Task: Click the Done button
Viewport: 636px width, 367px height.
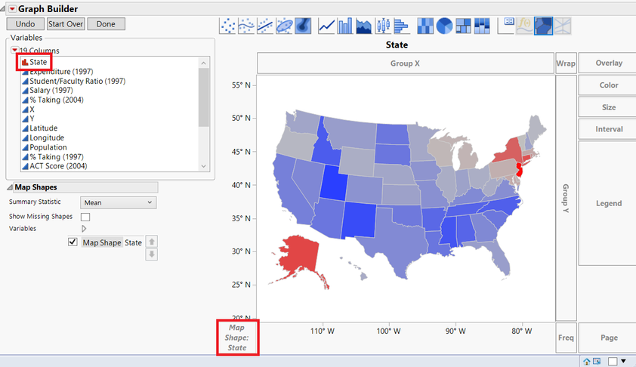Action: (x=106, y=24)
